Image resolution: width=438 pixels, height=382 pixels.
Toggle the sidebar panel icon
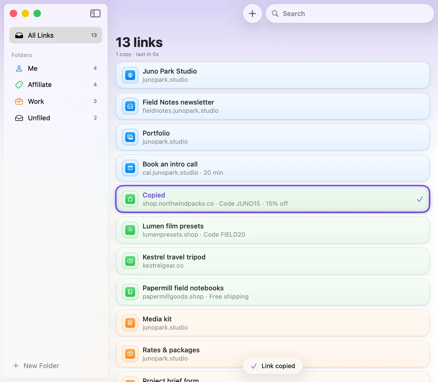[95, 13]
